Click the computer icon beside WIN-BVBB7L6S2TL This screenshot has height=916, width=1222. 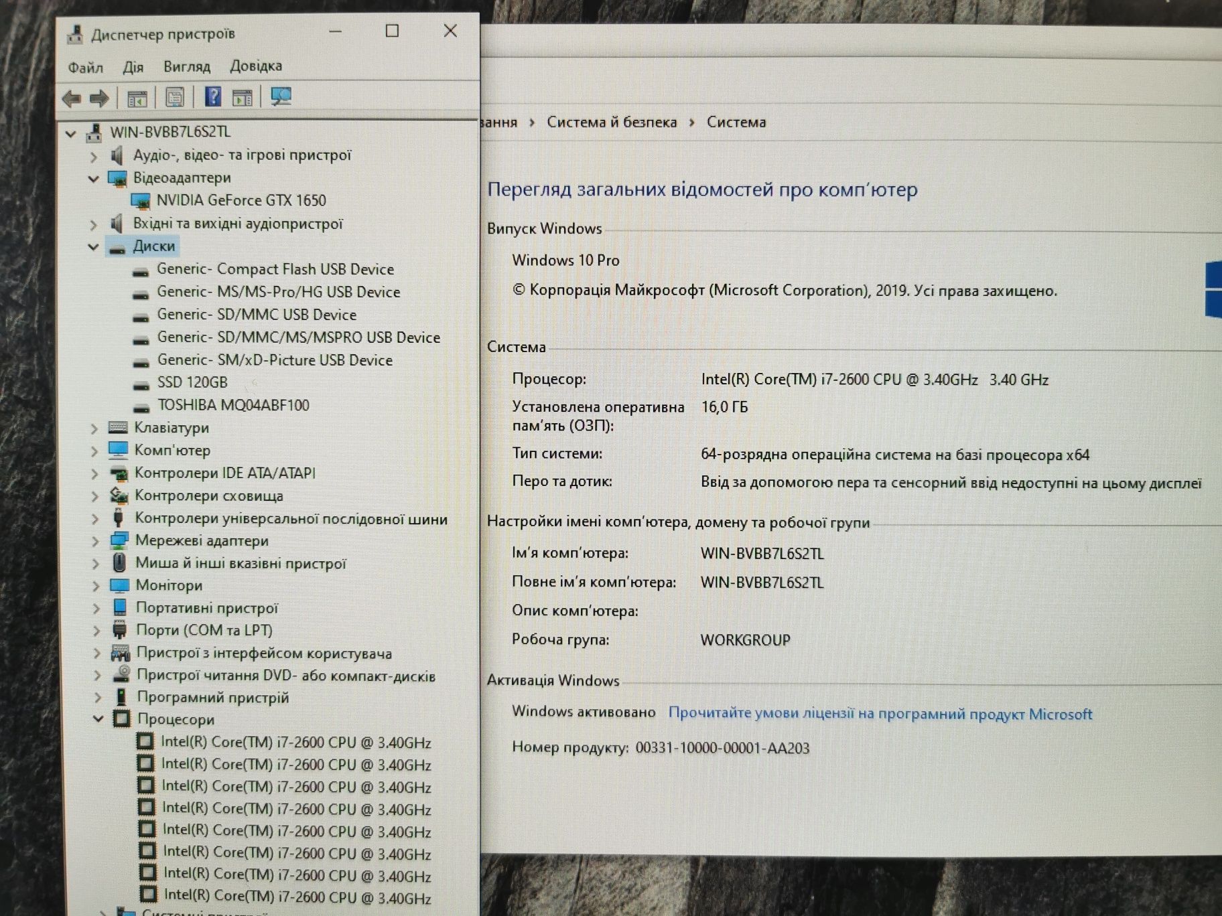point(94,133)
